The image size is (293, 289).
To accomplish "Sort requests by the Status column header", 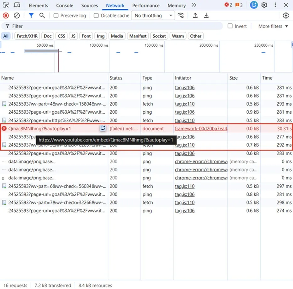I will point(124,78).
